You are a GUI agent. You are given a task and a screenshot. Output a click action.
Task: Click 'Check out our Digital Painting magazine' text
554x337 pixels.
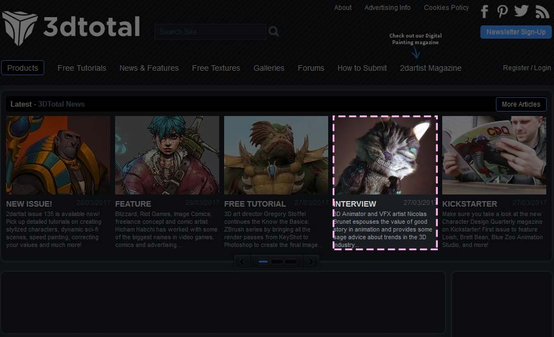(416, 39)
